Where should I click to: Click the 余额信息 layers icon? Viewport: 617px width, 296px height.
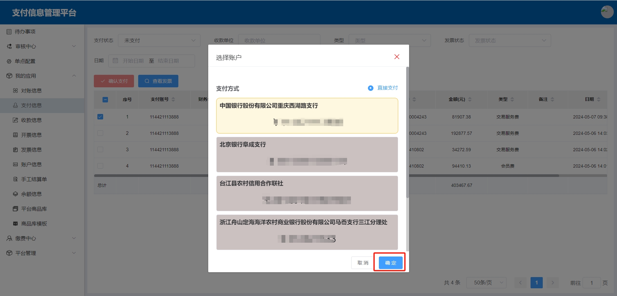click(x=15, y=194)
